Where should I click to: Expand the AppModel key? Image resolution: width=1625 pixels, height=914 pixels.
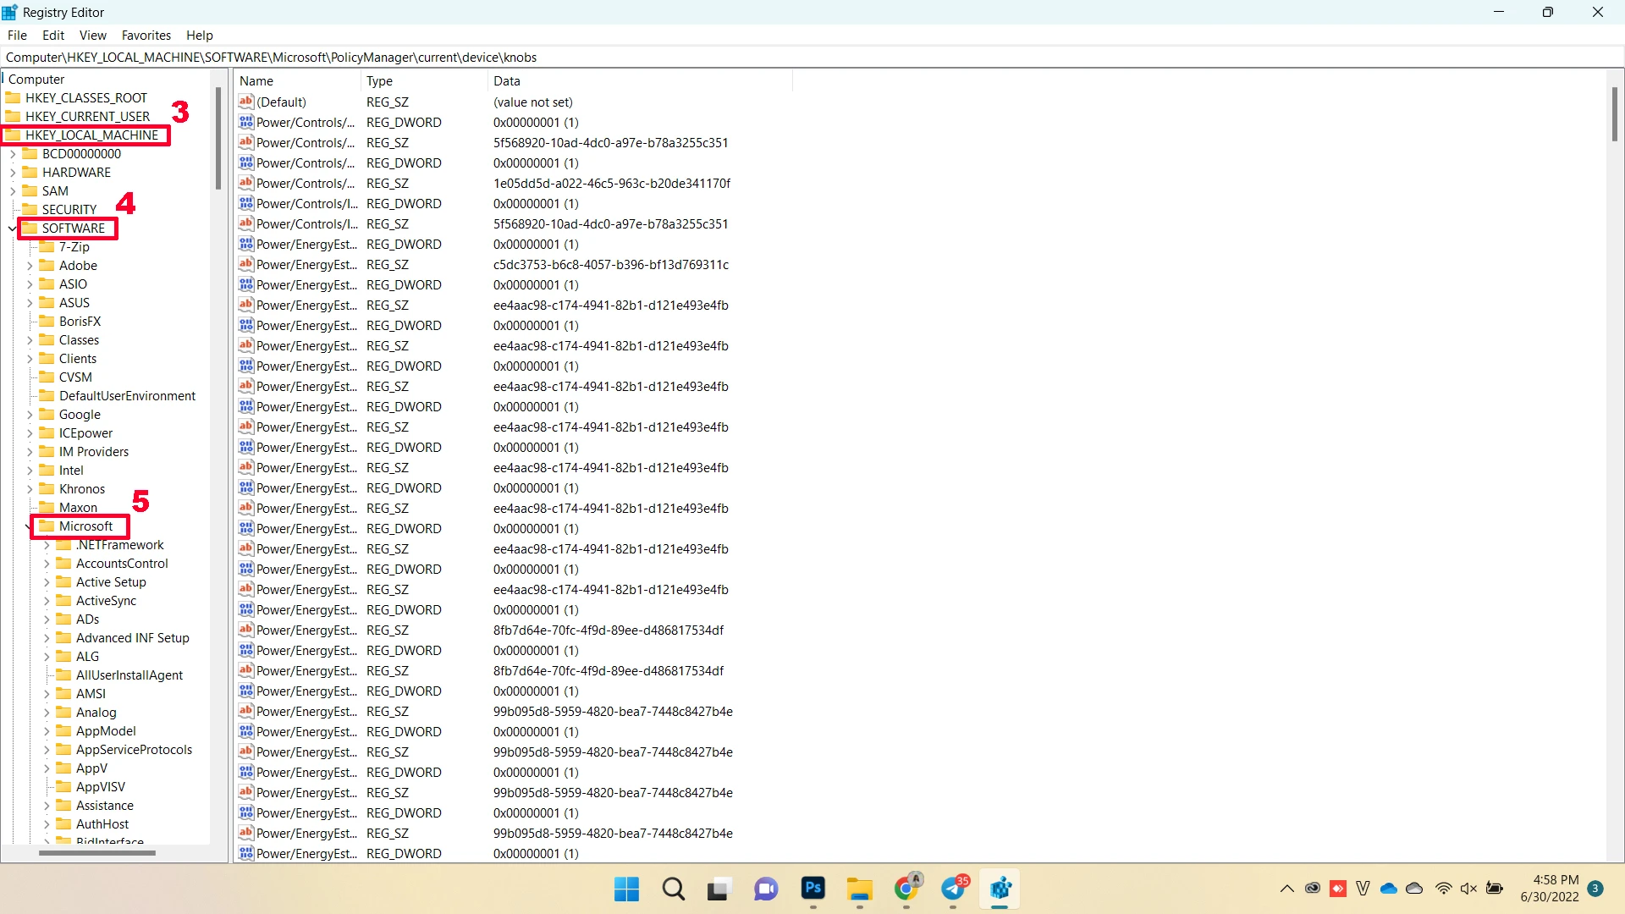pos(47,731)
